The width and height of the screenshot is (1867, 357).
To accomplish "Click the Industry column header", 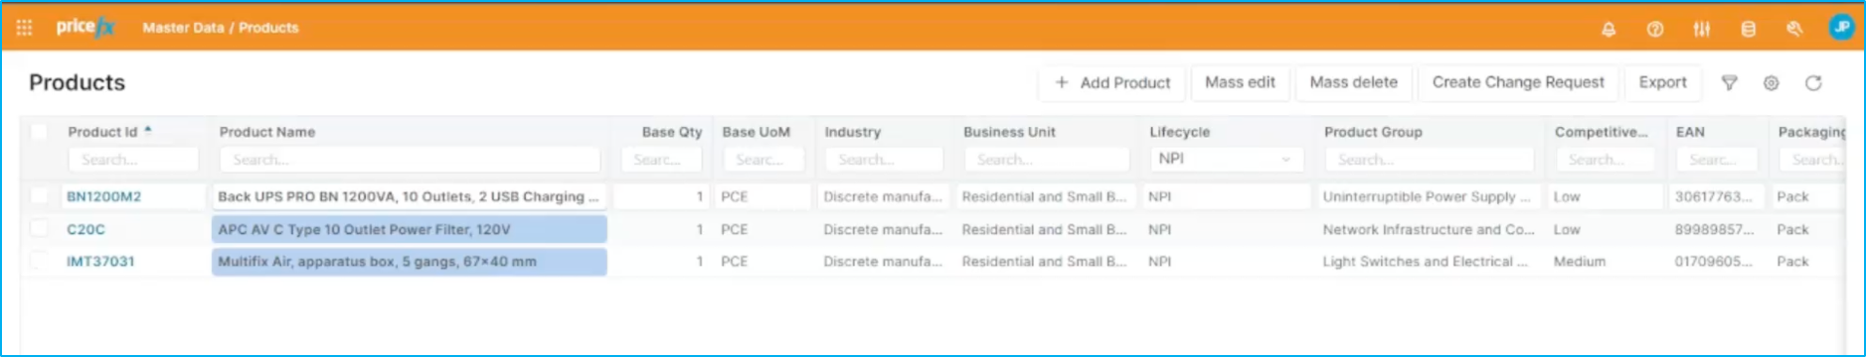I will (853, 132).
